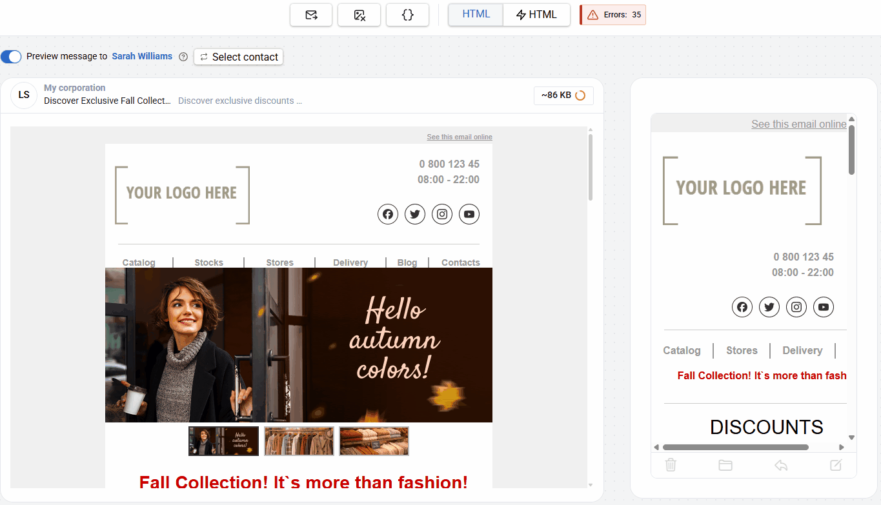
Task: Click the Twitter icon in desktop preview
Action: (415, 214)
